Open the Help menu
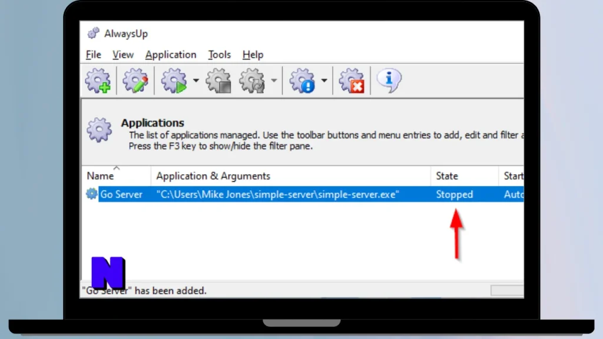This screenshot has height=339, width=603. click(x=253, y=55)
